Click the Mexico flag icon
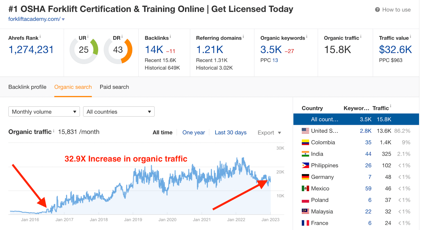 pyautogui.click(x=305, y=188)
